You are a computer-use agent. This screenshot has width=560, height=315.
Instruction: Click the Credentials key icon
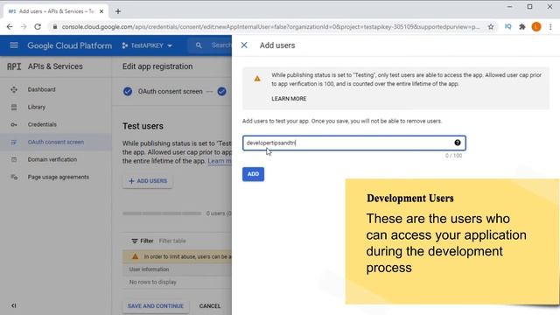[x=14, y=124]
